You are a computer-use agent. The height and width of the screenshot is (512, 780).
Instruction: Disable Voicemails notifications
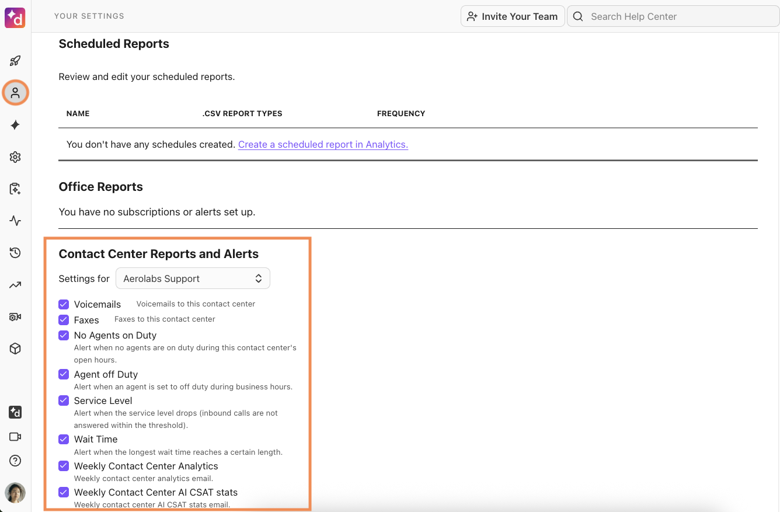click(63, 304)
